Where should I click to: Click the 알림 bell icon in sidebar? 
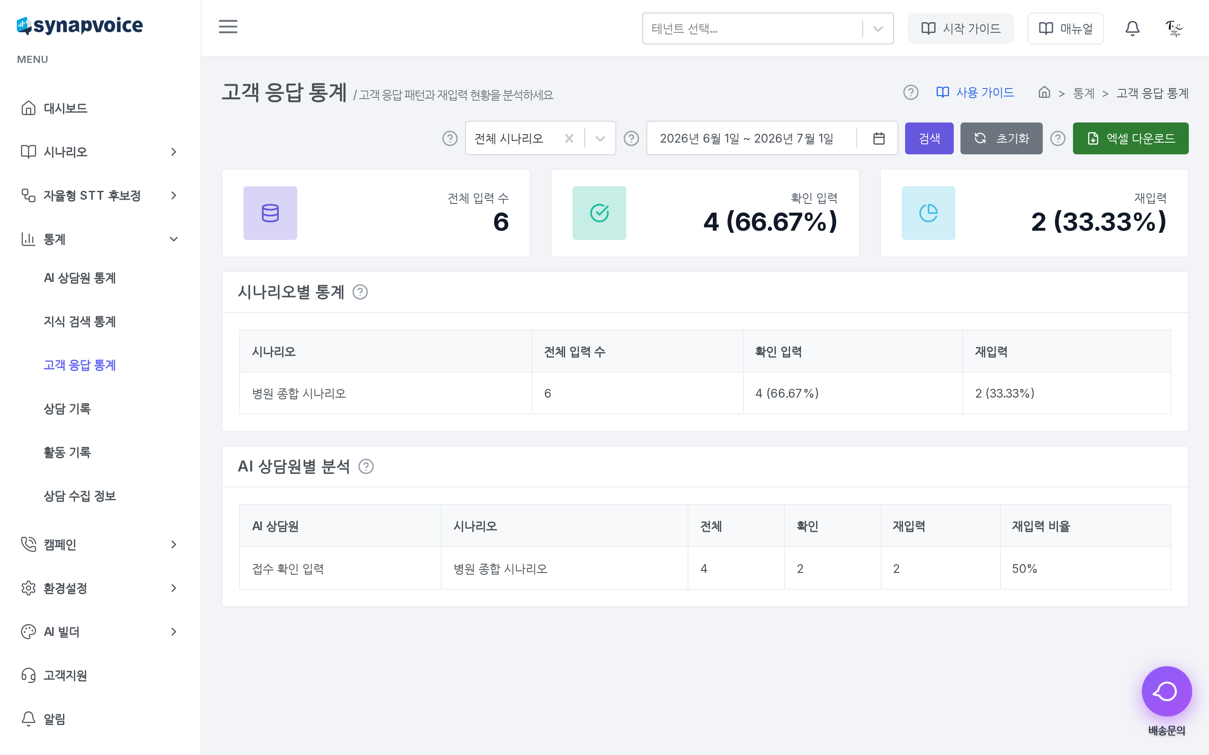[29, 719]
